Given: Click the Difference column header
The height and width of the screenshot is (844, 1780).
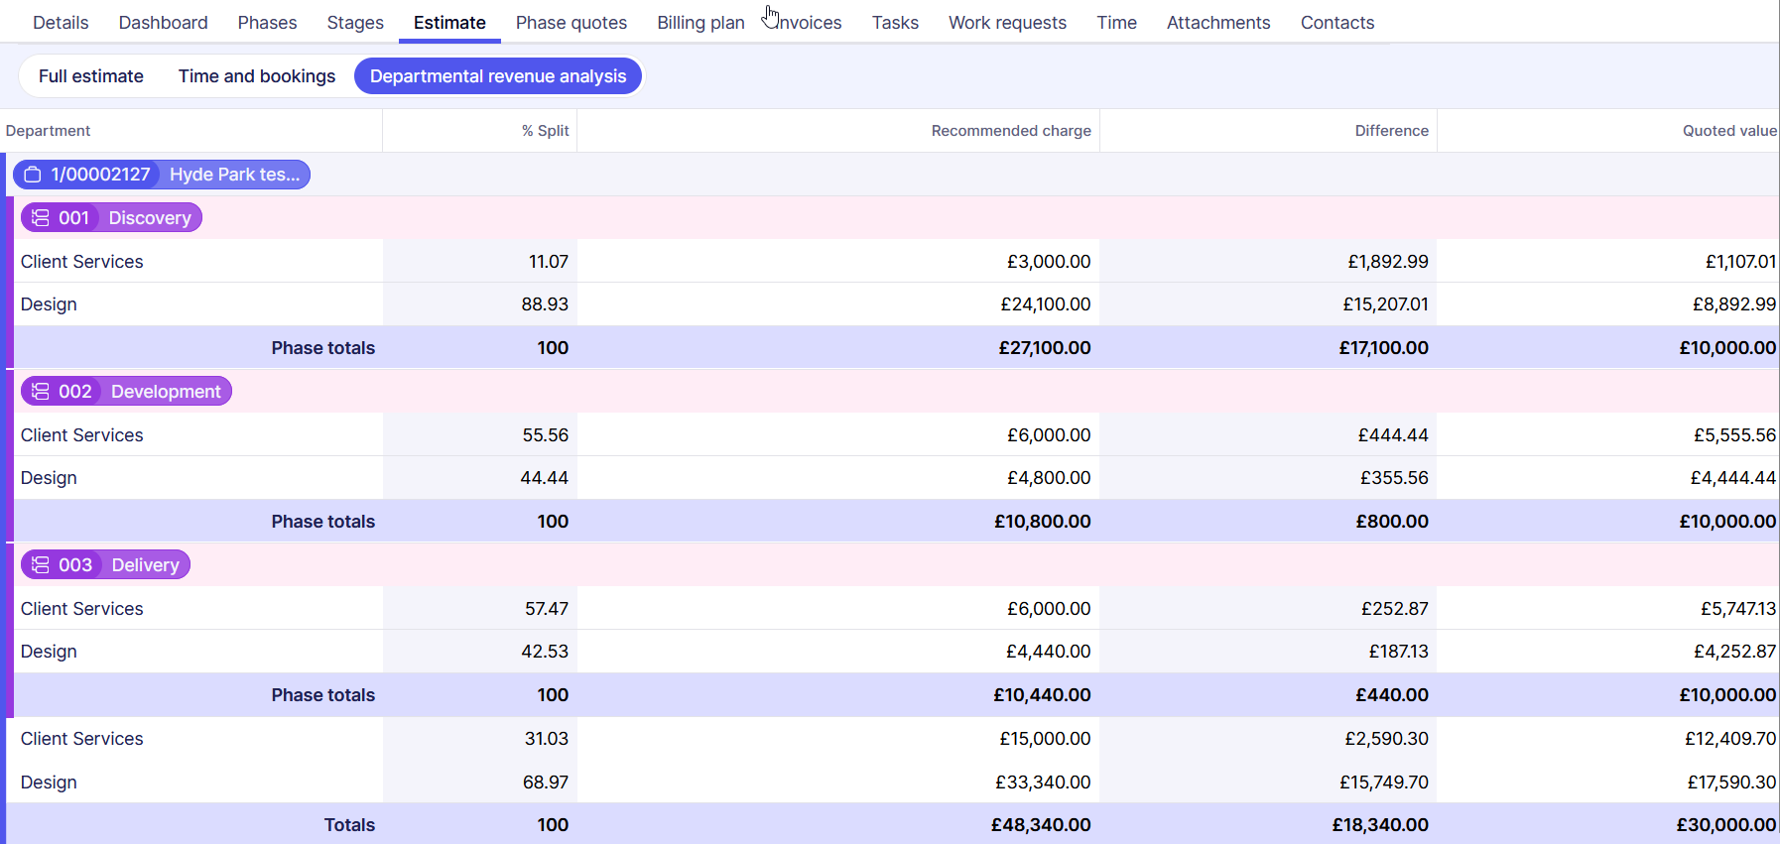Looking at the screenshot, I should click(x=1391, y=131).
